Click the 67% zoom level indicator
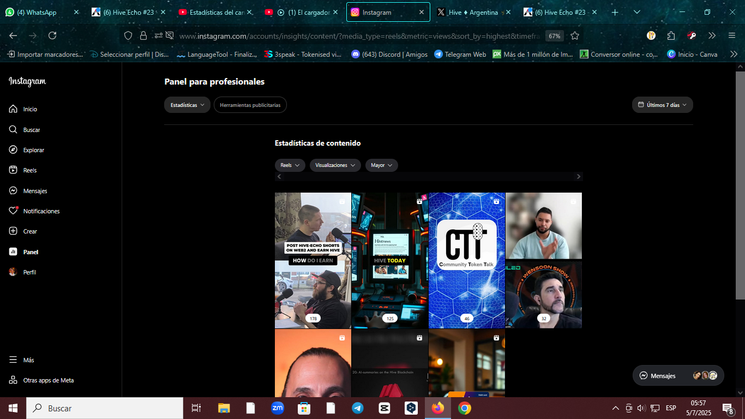The image size is (745, 419). pos(555,35)
